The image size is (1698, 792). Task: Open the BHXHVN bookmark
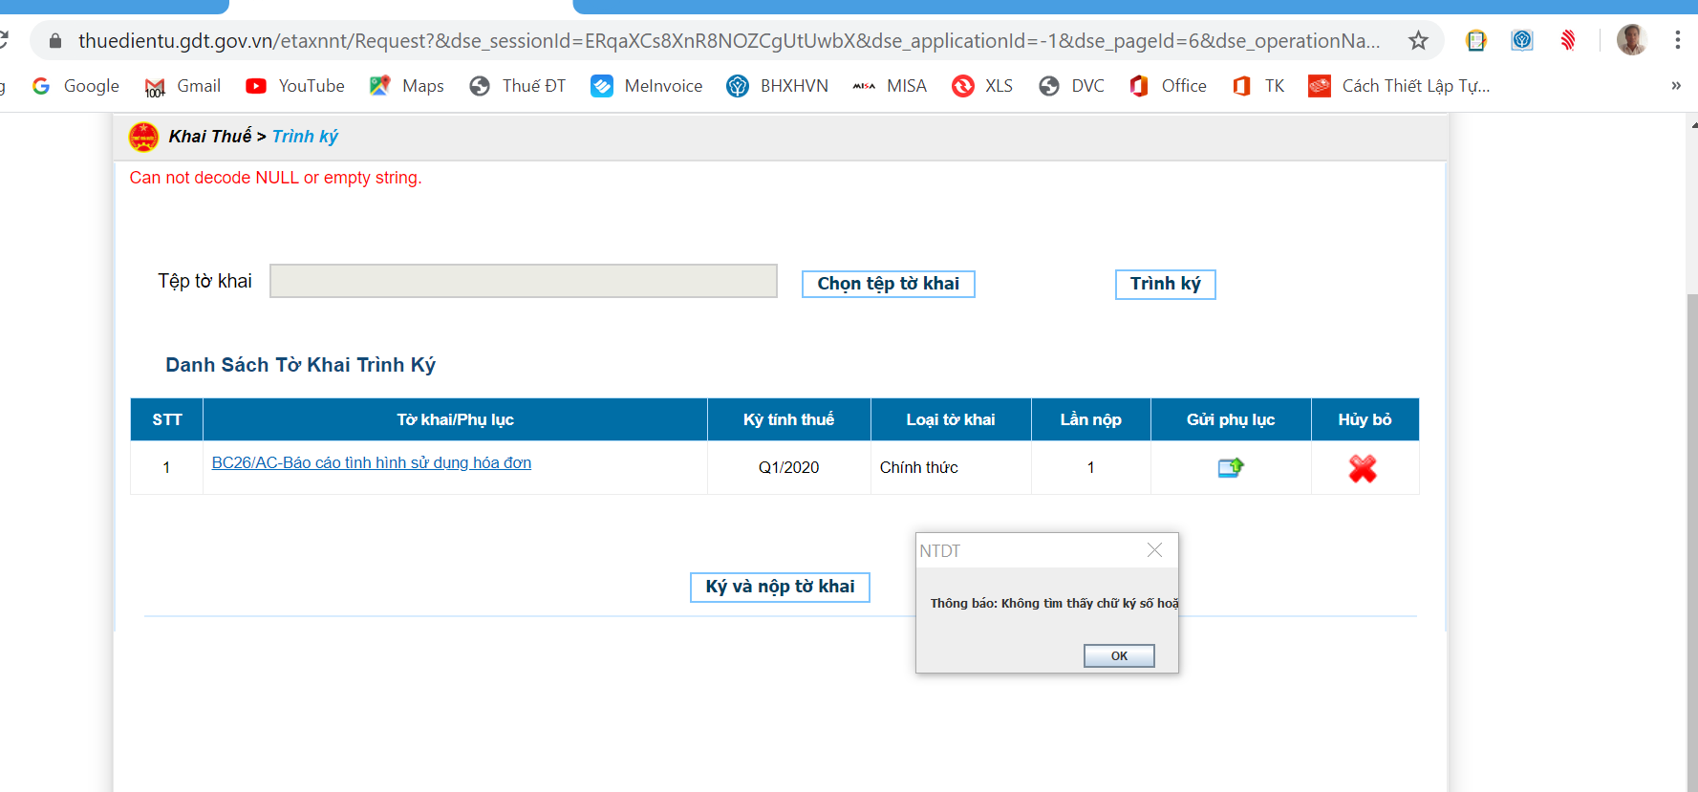coord(777,86)
